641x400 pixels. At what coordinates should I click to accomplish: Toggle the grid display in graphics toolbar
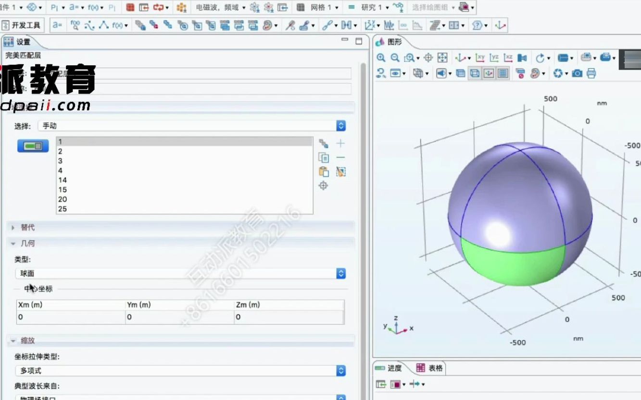[x=503, y=73]
